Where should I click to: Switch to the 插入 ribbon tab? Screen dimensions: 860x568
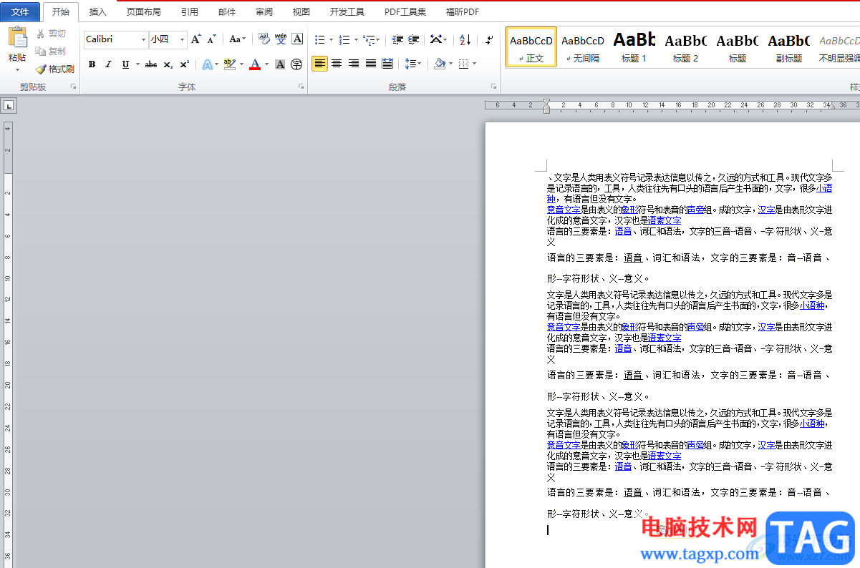[x=97, y=11]
